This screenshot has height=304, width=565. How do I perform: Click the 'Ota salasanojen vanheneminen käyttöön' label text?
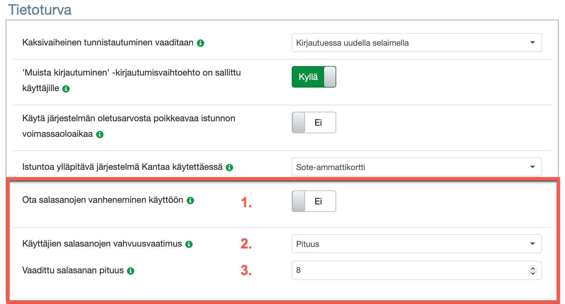(x=103, y=200)
